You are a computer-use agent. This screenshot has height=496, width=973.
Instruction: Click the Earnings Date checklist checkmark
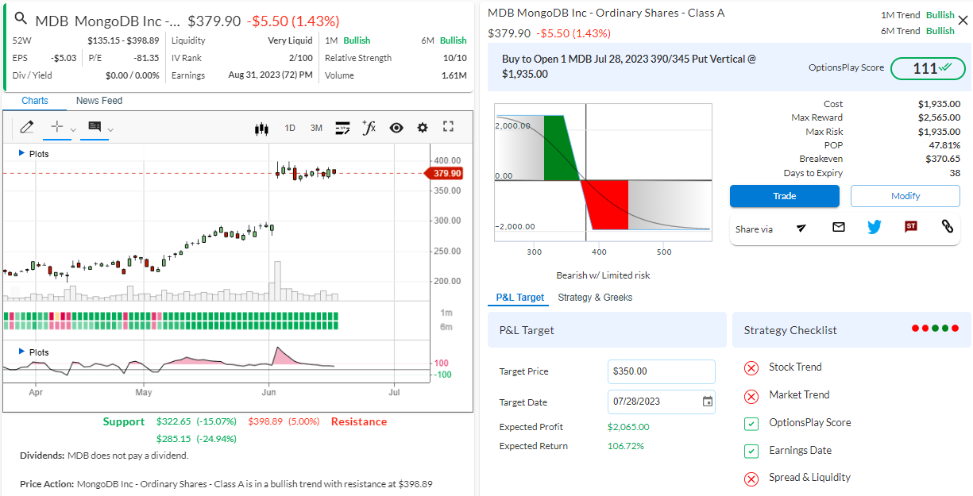pyautogui.click(x=751, y=451)
